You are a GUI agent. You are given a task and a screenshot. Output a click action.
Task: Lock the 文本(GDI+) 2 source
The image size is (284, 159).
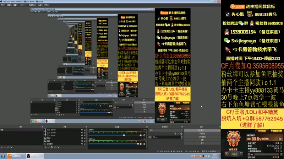(85, 132)
